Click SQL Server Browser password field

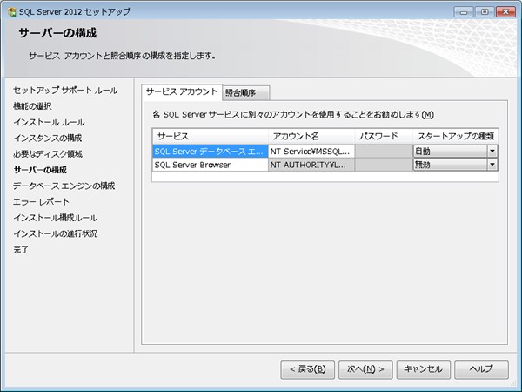point(384,165)
